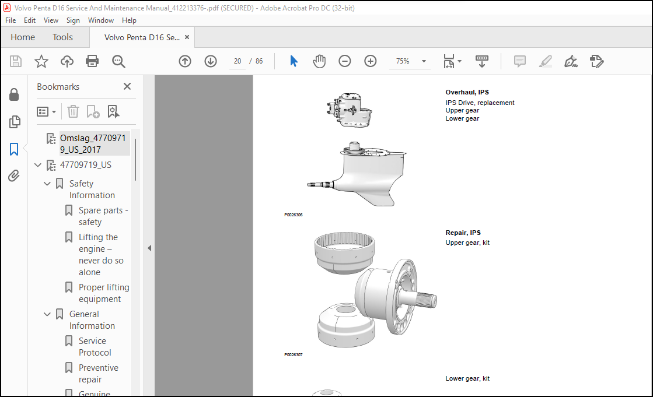The height and width of the screenshot is (397, 653).
Task: Close the Bookmarks panel
Action: [127, 86]
